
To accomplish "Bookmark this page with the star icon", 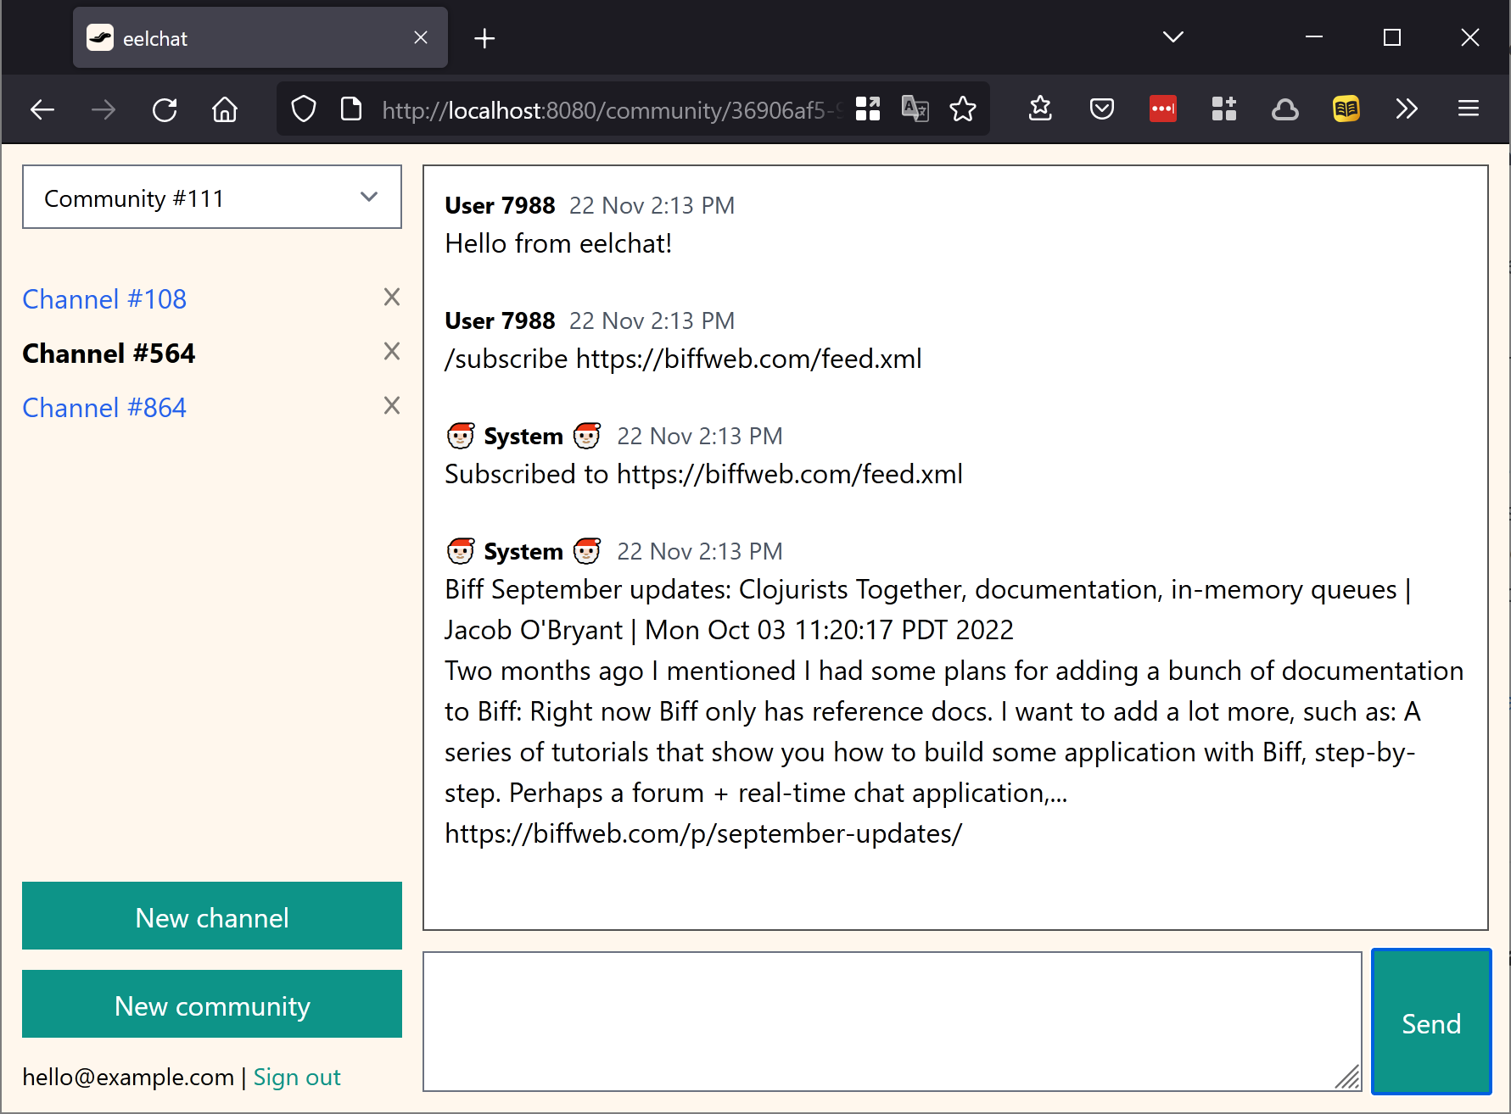I will click(963, 109).
